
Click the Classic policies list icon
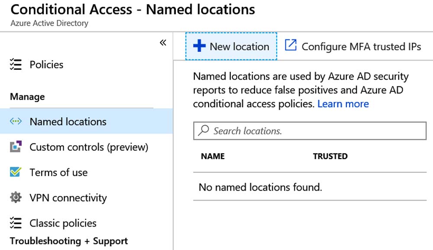pyautogui.click(x=16, y=223)
